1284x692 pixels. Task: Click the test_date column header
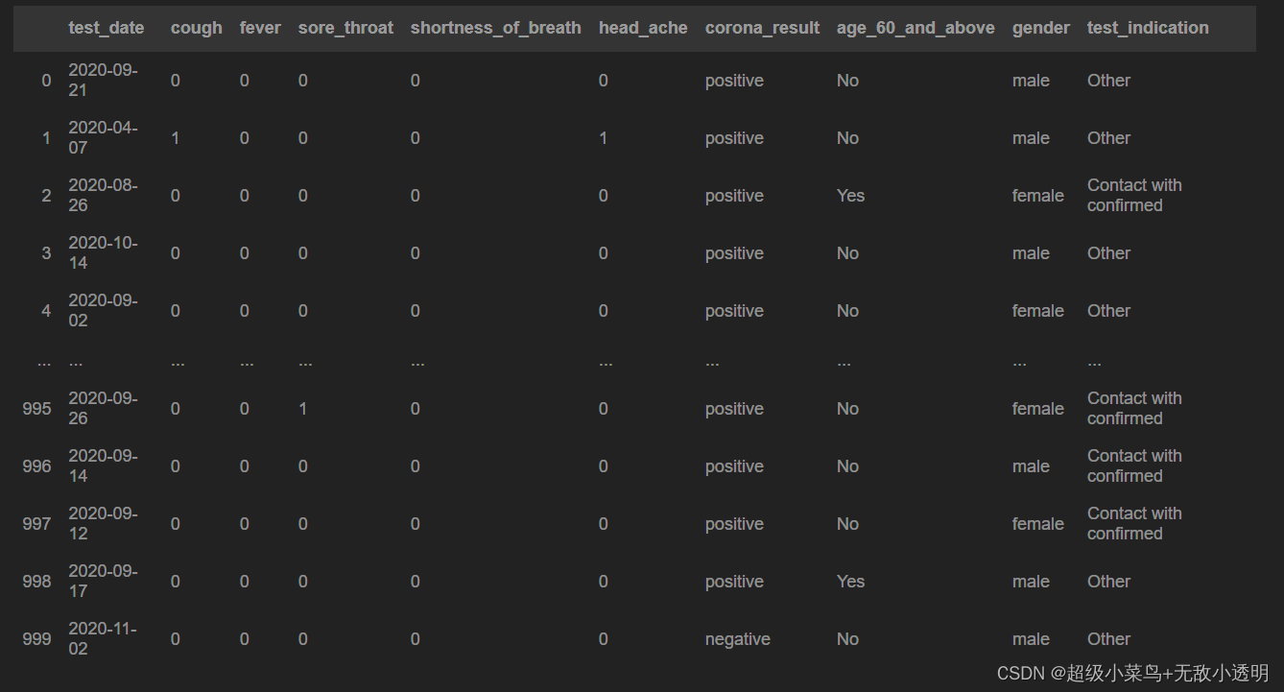tap(107, 28)
